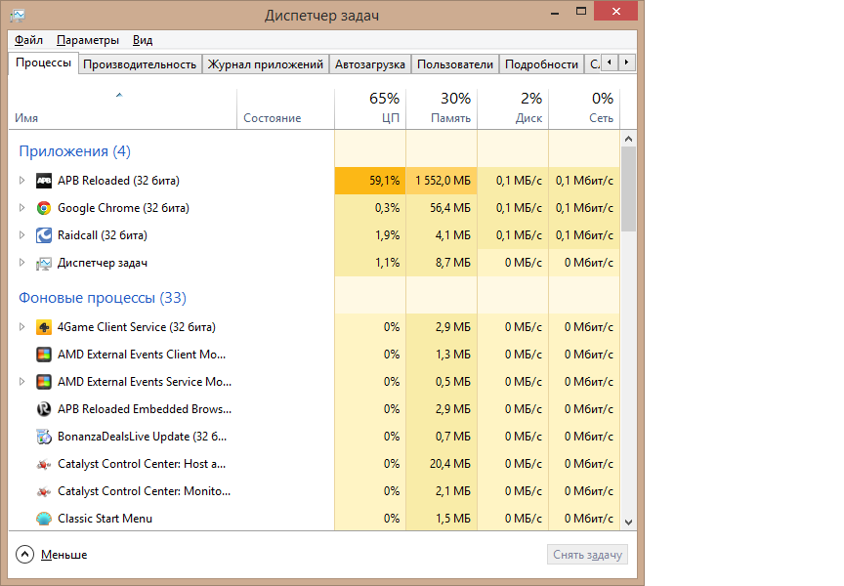Image resolution: width=844 pixels, height=586 pixels.
Task: Click the Google Chrome icon
Action: 44,208
